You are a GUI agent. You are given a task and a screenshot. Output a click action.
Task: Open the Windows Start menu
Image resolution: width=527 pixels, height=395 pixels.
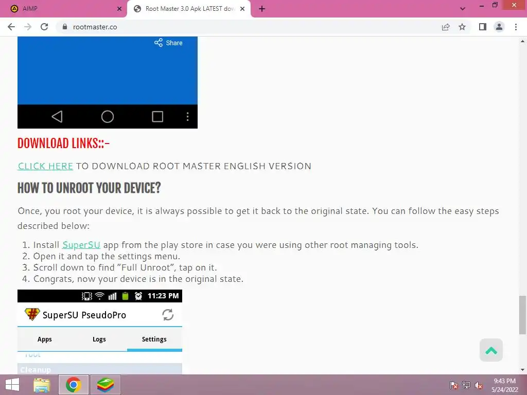(x=12, y=385)
